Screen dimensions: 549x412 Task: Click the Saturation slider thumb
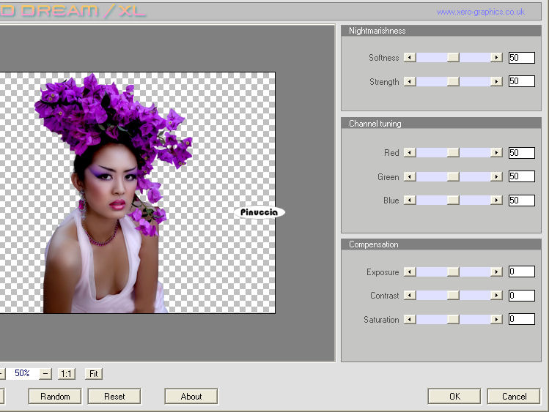[x=453, y=319]
